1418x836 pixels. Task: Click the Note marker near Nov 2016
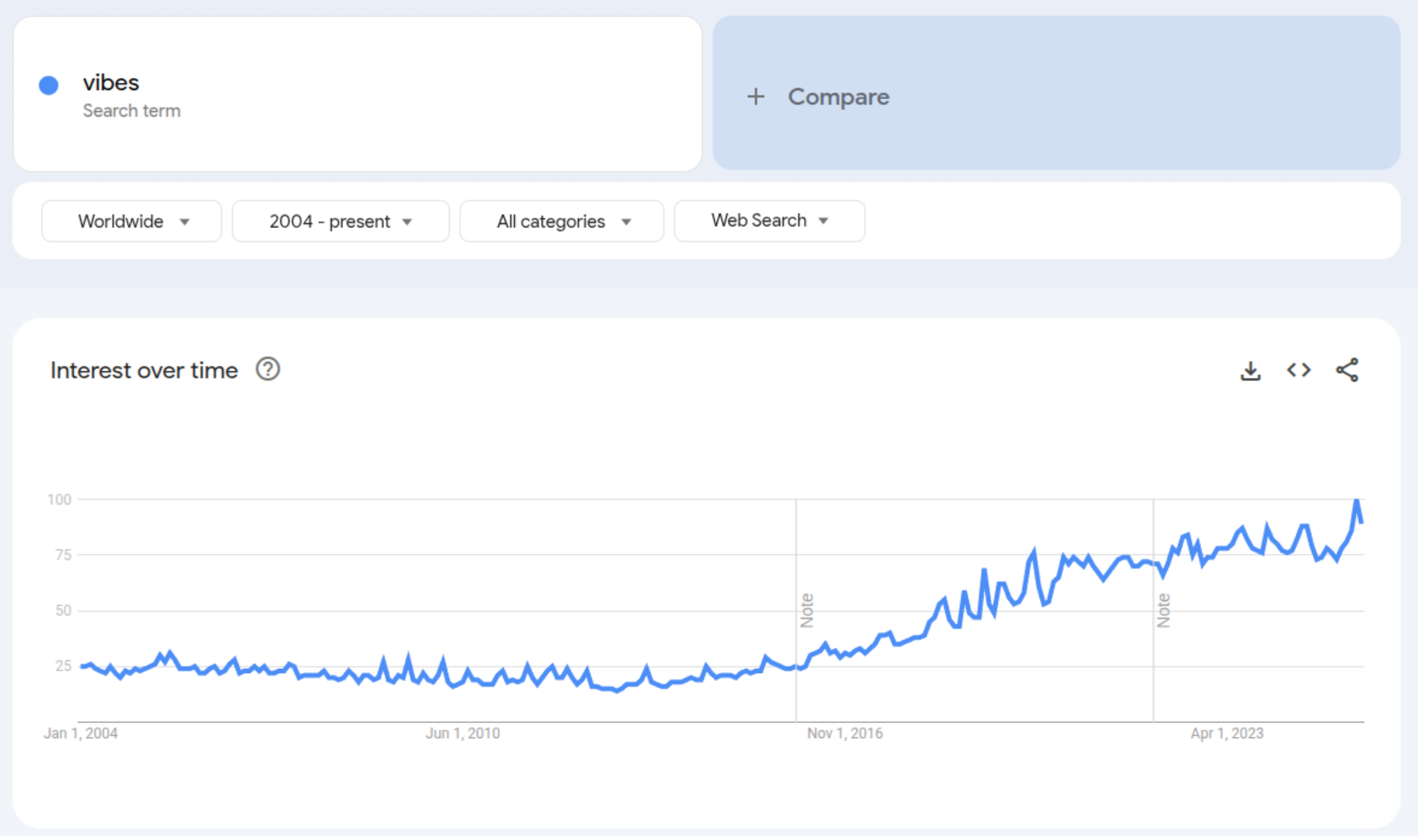point(807,610)
